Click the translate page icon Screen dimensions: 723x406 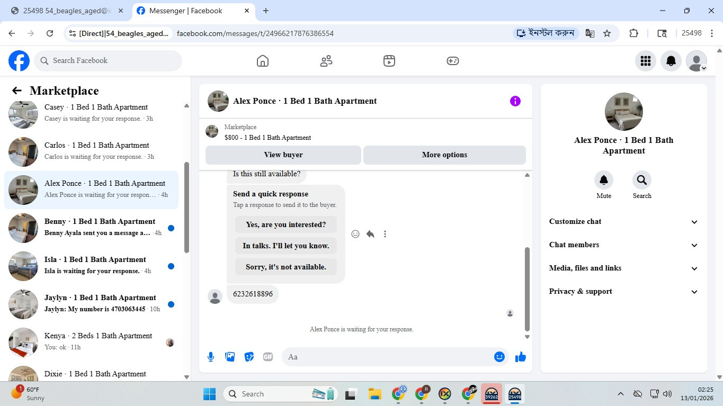click(x=590, y=33)
